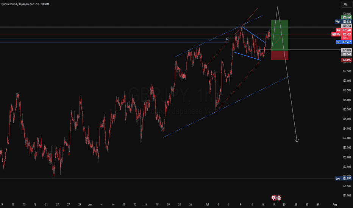Viewport: 353px width, 208px height.
Task: Click the GBPJPY 199.428 last price label
Action: pyautogui.click(x=342, y=34)
